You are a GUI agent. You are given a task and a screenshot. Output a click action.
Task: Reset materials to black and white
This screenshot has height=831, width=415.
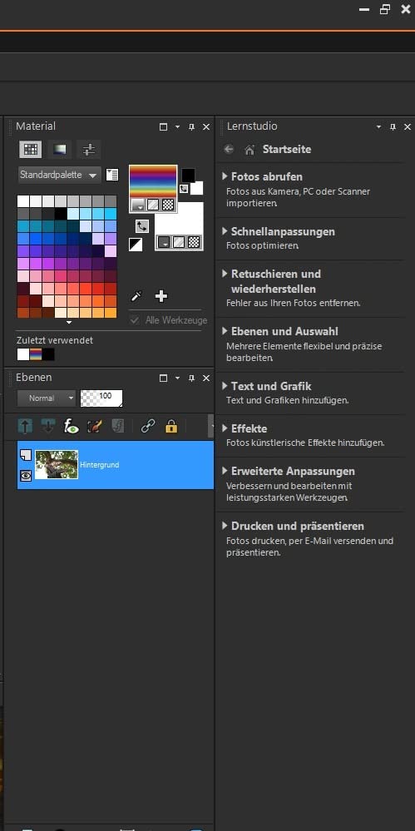click(136, 245)
